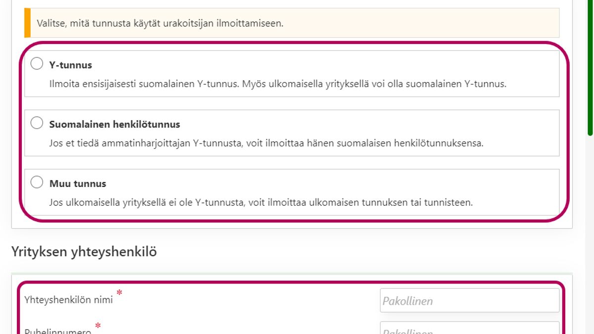Click the description mentioning ammatinharjoittajan Y-tunnusta
Screen dimensions: 594x334
click(x=266, y=143)
